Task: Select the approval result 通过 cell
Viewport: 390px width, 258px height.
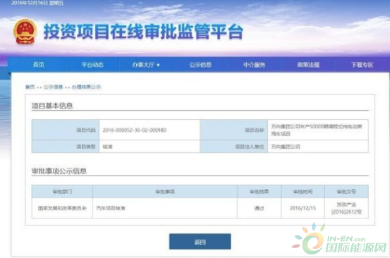Action: 259,208
